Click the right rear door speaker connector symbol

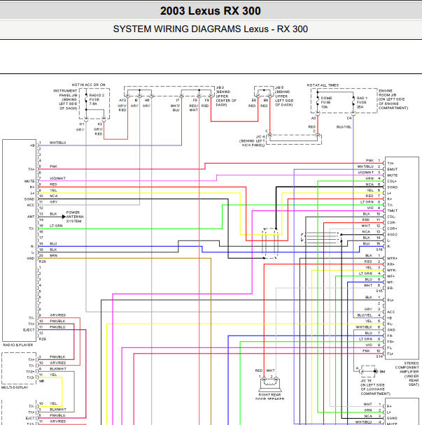(x=269, y=384)
